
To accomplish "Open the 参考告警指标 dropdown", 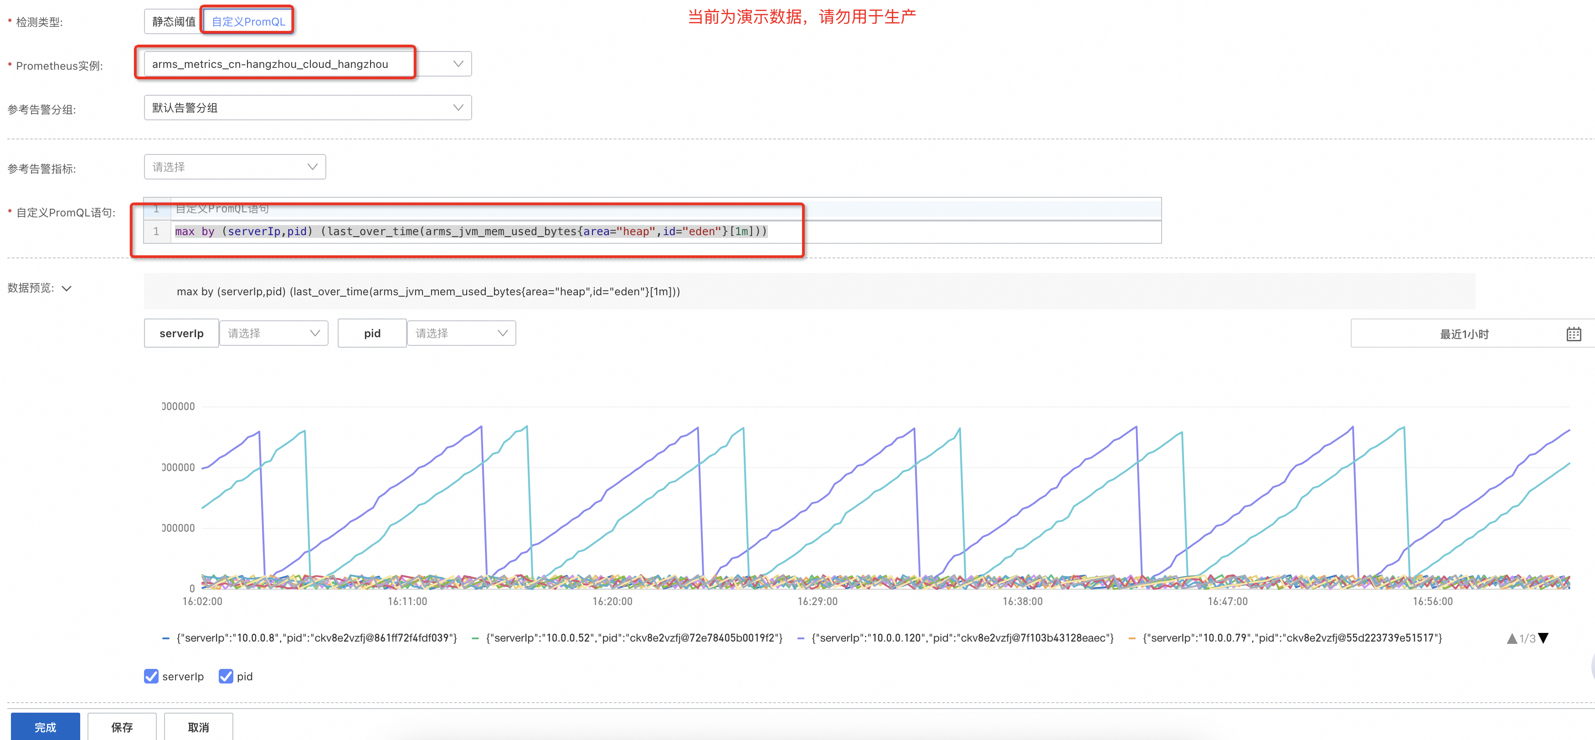I will tap(235, 167).
